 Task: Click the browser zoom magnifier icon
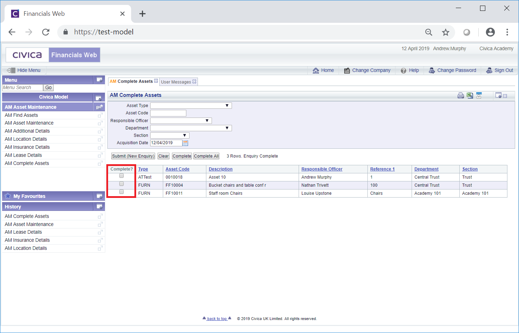point(429,32)
